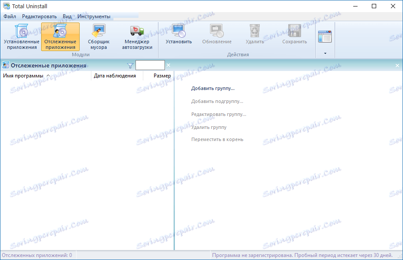The image size is (403, 260).
Task: Open the Вид menu
Action: click(67, 16)
